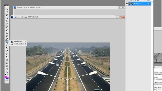Select the Eyedropper tool
Image resolution: width=162 pixels, height=91 pixels.
click(7, 24)
